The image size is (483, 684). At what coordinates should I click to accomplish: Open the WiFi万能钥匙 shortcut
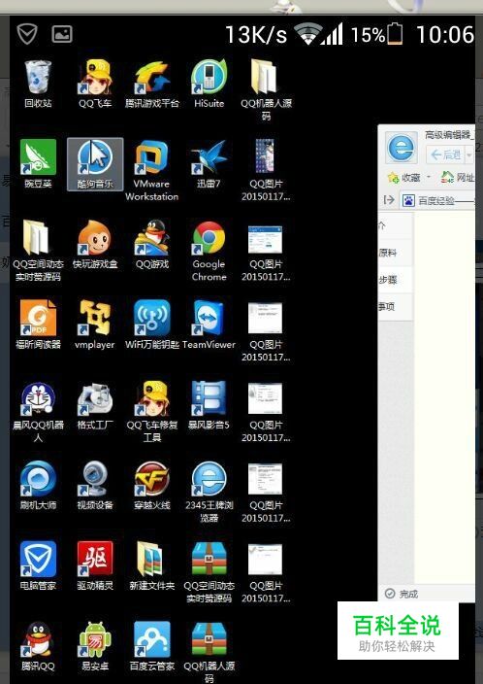(152, 325)
